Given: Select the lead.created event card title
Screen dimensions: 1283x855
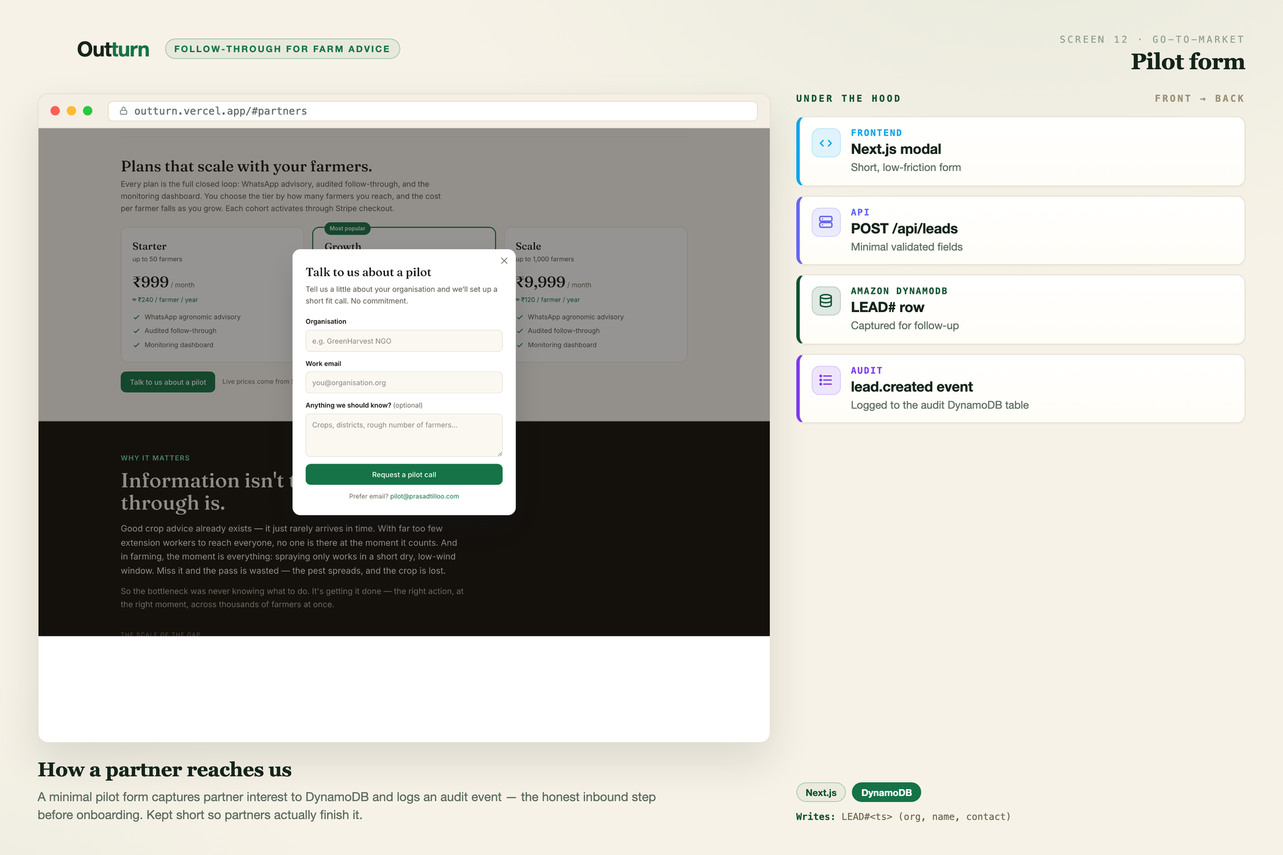Looking at the screenshot, I should [x=912, y=387].
